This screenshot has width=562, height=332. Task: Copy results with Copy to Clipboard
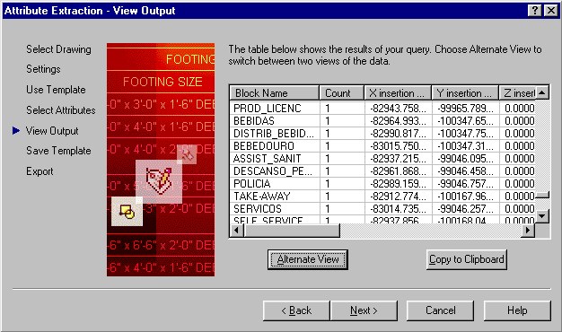click(x=466, y=259)
